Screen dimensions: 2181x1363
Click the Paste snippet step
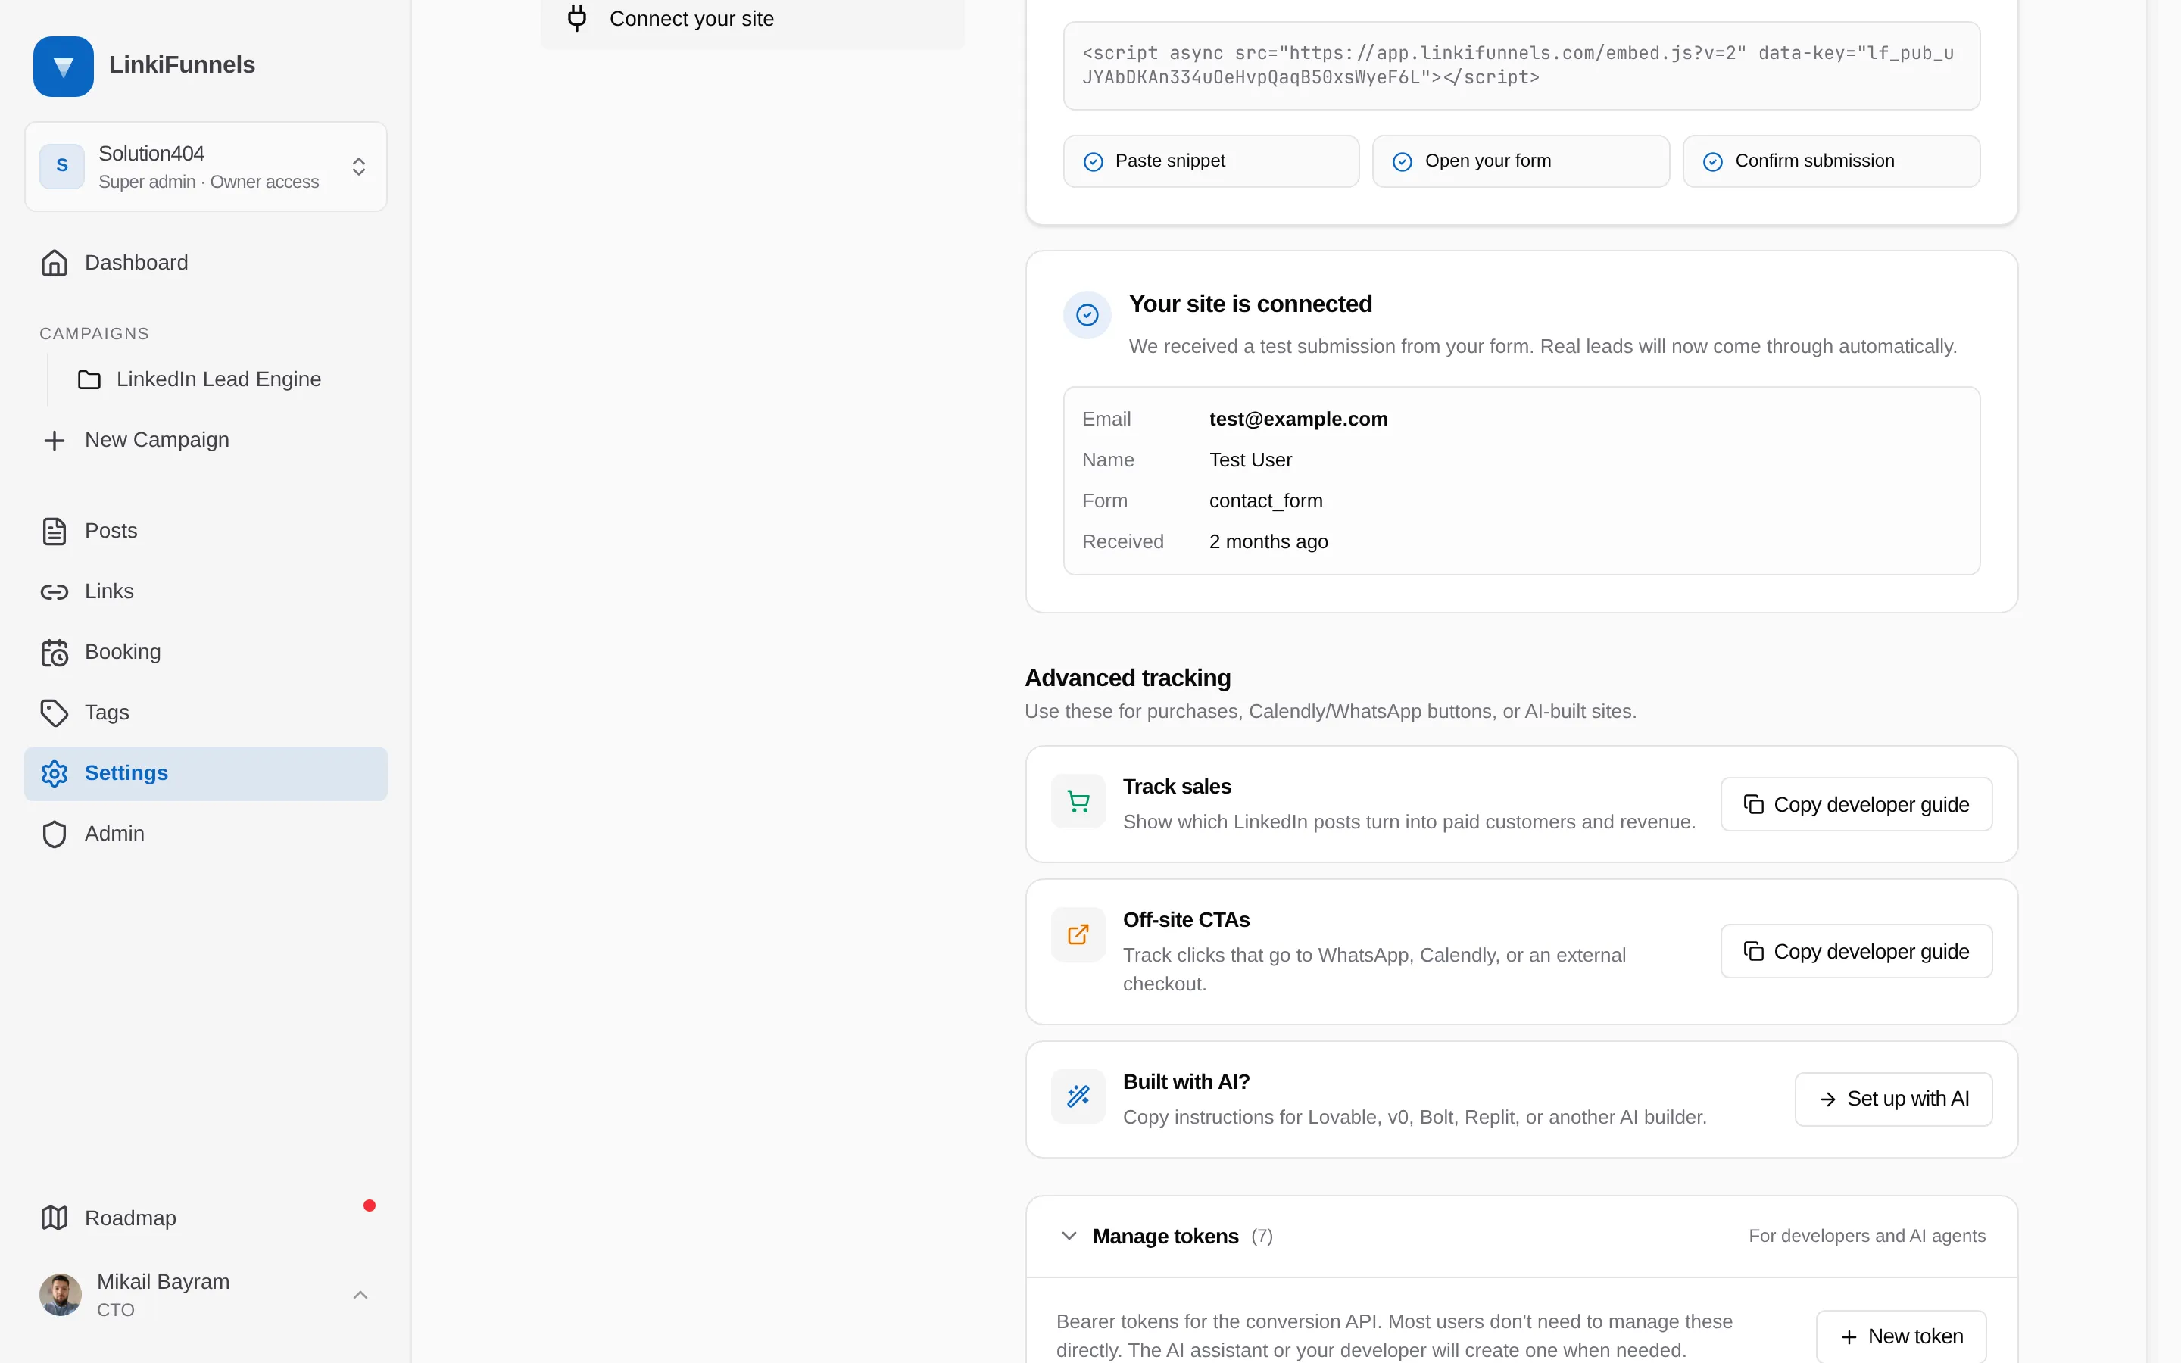1210,161
